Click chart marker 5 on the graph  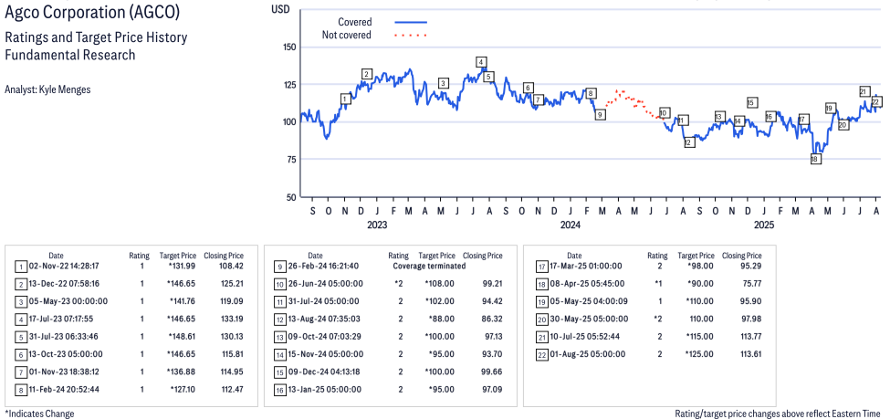point(488,77)
